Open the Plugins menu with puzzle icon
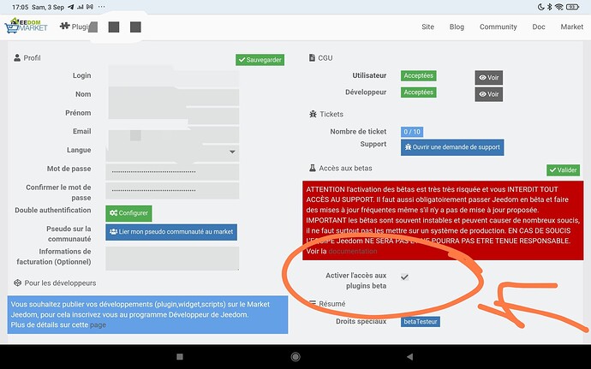Image resolution: width=591 pixels, height=369 pixels. pyautogui.click(x=75, y=27)
